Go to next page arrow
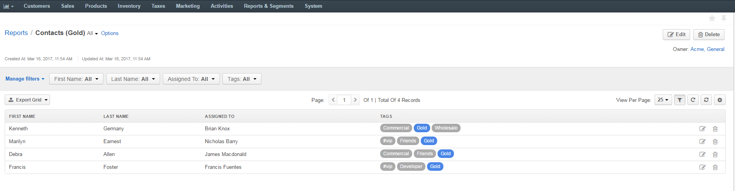The width and height of the screenshot is (735, 191). pyautogui.click(x=355, y=100)
